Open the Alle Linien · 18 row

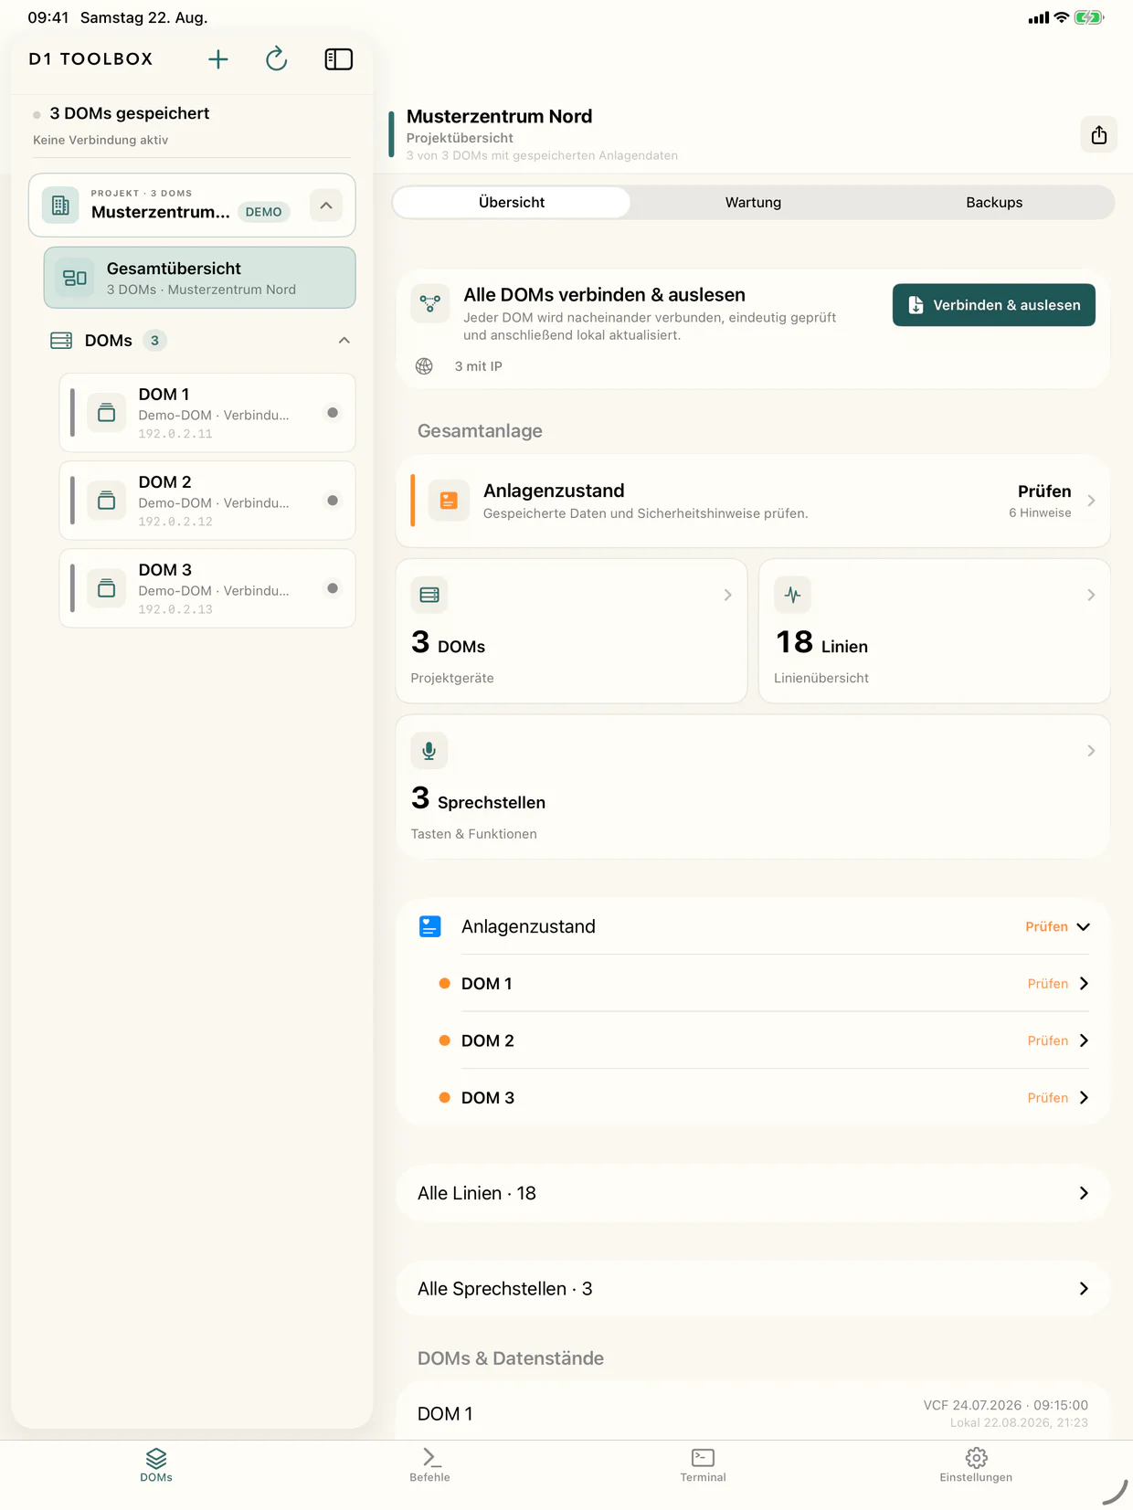753,1193
